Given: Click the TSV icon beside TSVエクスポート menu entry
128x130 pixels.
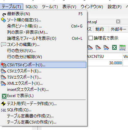Looking at the screenshot, I should click(x=4, y=77).
